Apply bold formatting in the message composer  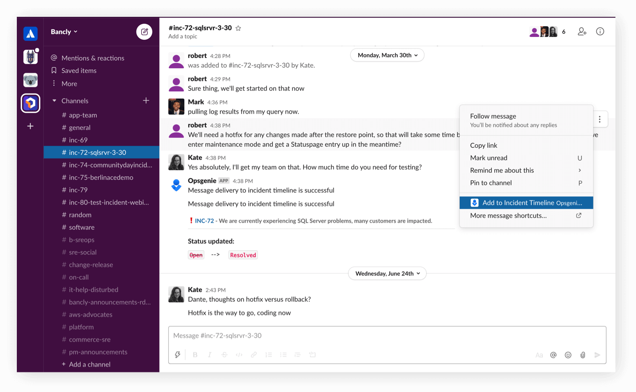(195, 355)
